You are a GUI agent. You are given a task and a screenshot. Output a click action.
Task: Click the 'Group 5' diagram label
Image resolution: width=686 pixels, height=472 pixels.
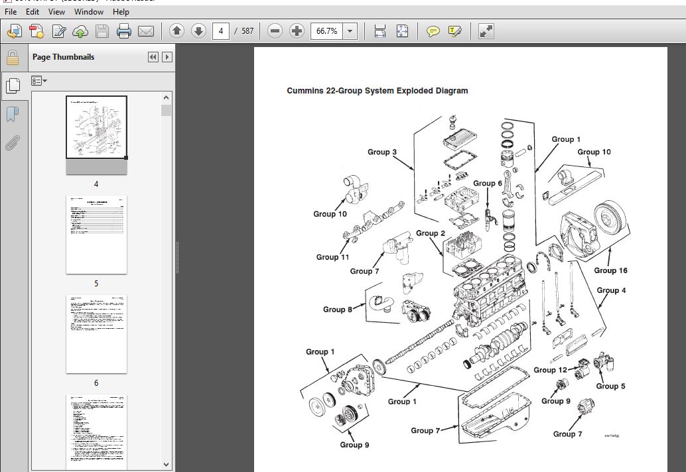coord(611,386)
